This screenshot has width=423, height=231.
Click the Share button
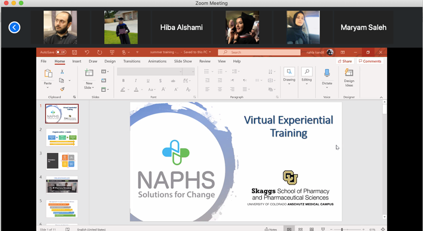coord(345,61)
